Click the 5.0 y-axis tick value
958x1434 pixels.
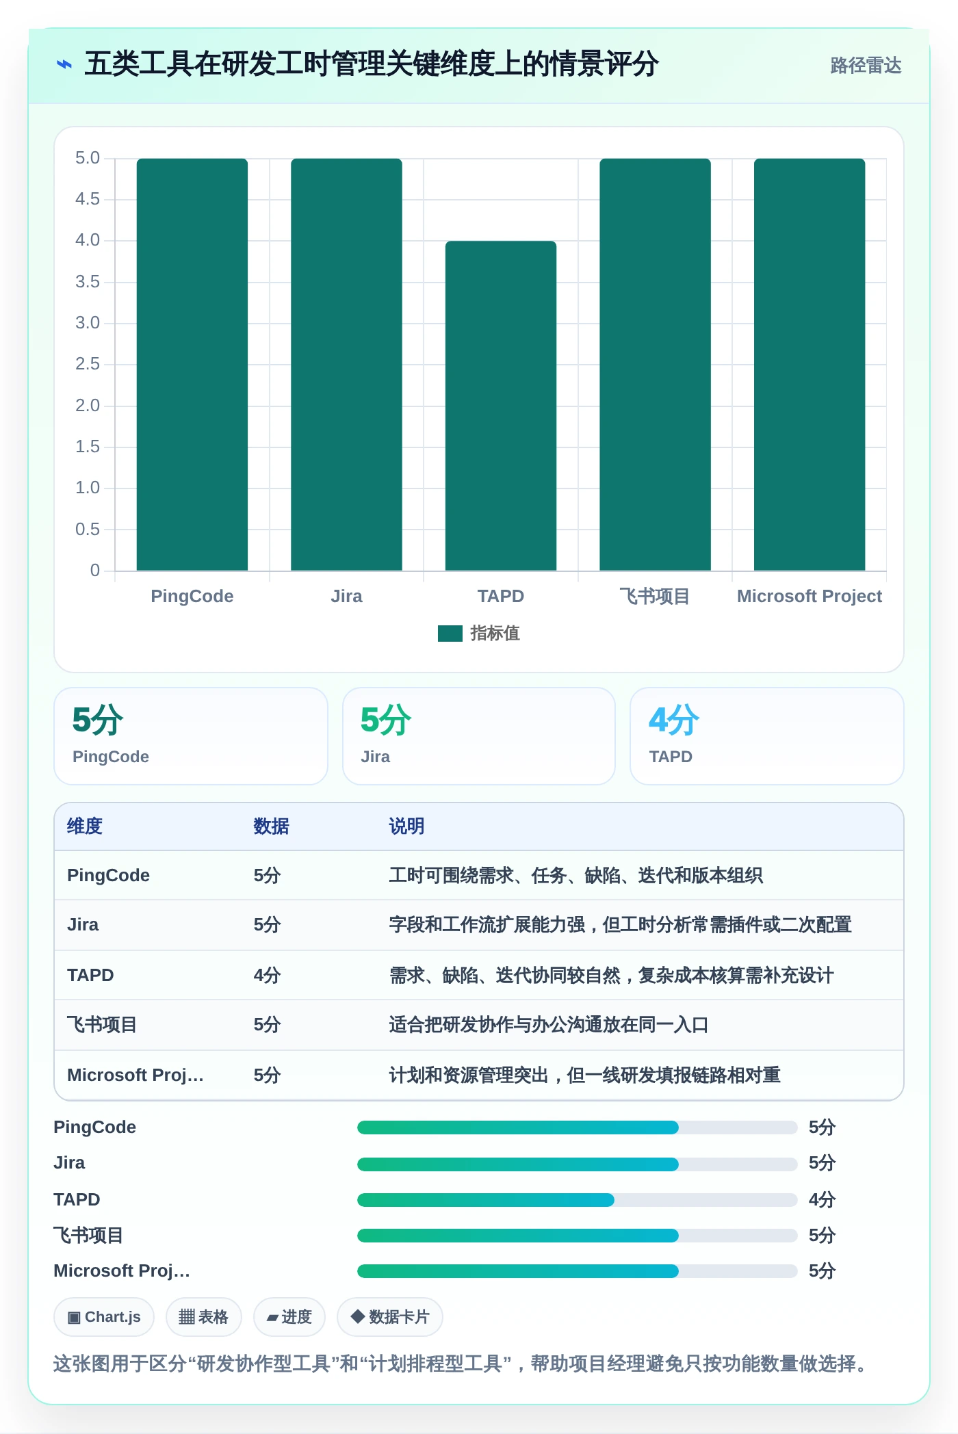88,158
